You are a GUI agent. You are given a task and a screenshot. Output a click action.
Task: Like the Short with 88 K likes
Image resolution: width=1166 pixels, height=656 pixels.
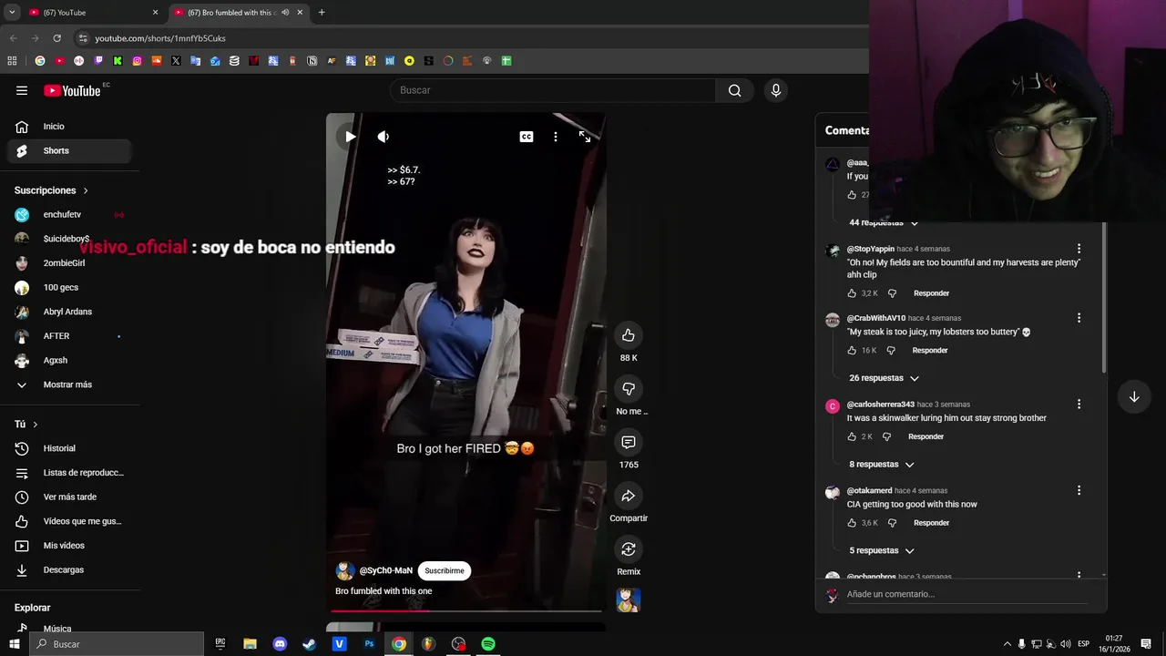[629, 335]
